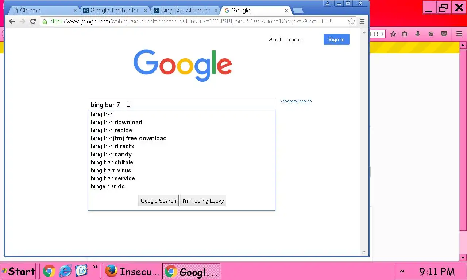
Task: Click Firefox search go arrow
Action: pyautogui.click(x=382, y=34)
